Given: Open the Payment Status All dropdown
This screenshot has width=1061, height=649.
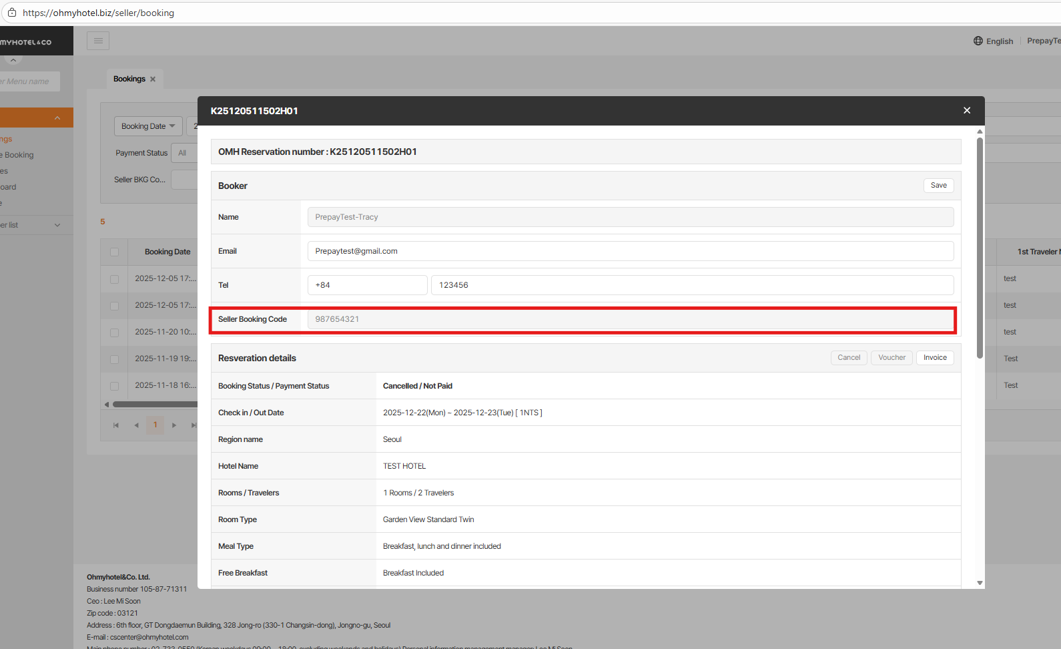Looking at the screenshot, I should pyautogui.click(x=184, y=153).
